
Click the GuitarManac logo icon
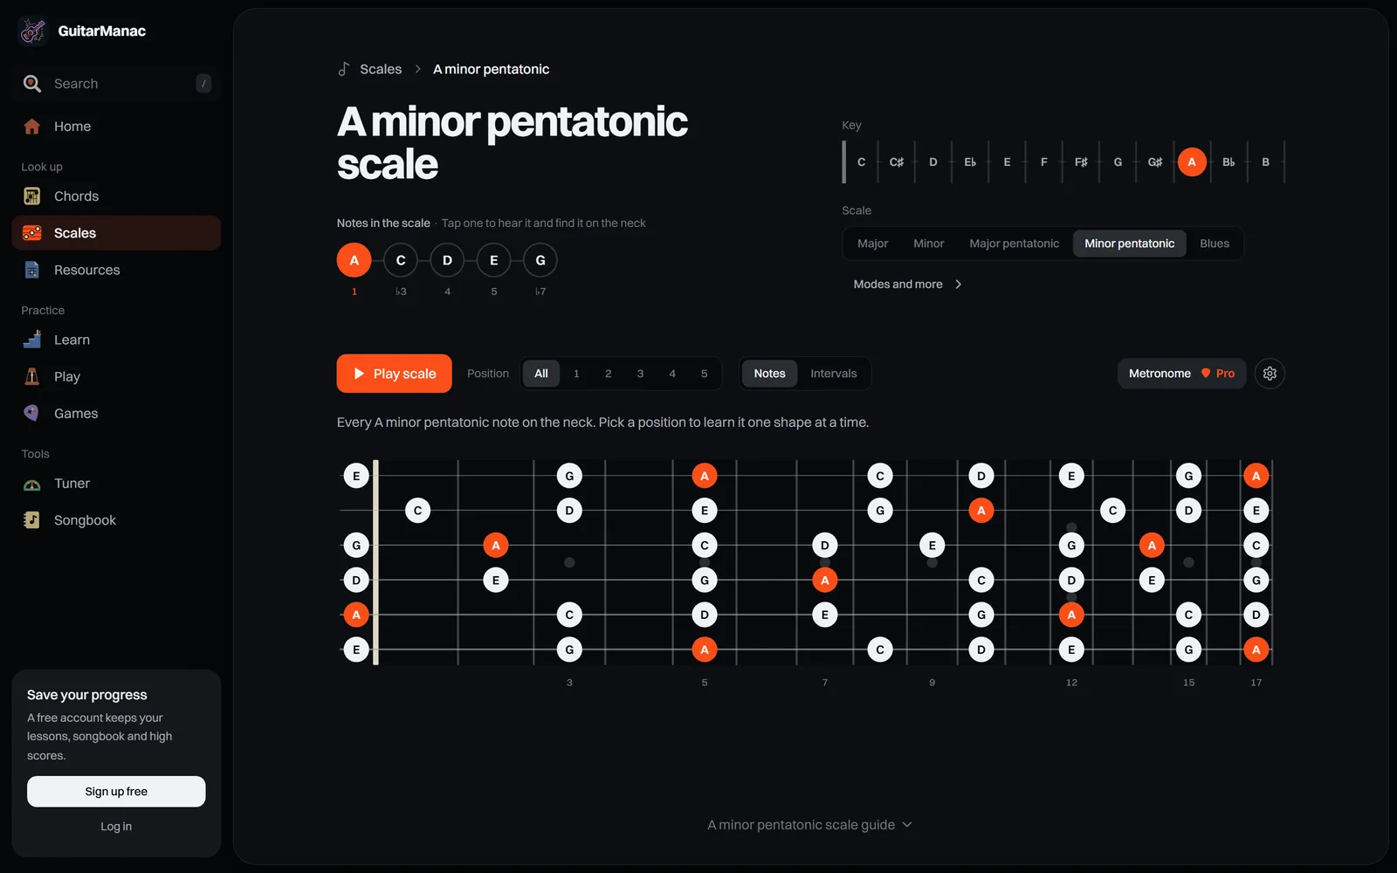[x=33, y=31]
